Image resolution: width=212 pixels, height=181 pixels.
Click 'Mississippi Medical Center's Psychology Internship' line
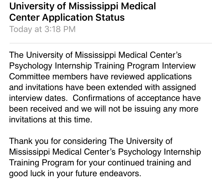pos(105,152)
